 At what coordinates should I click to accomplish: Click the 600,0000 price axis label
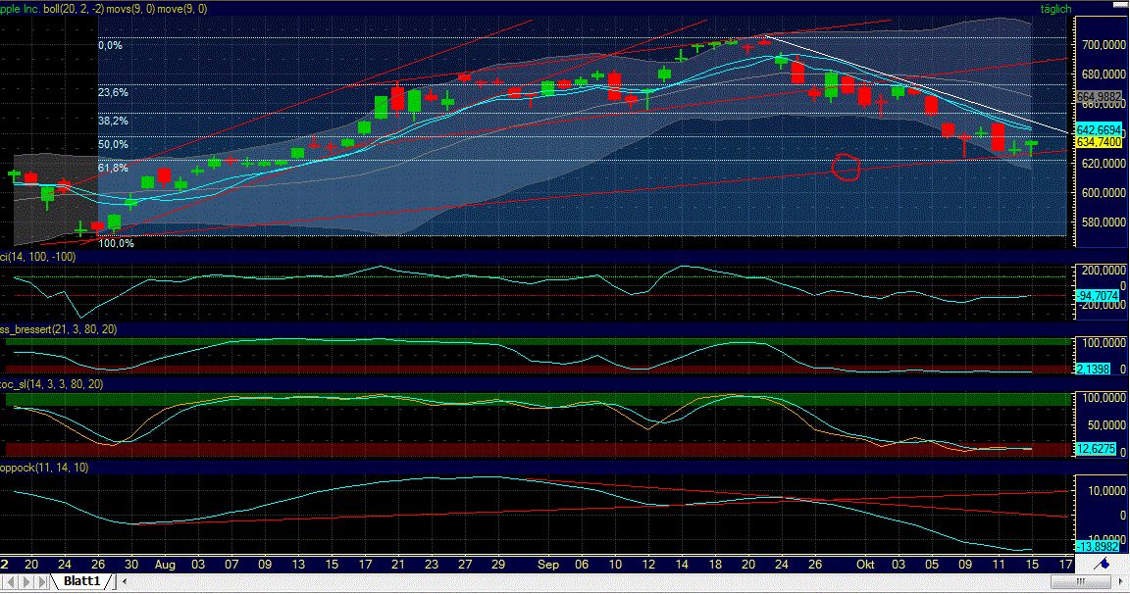[x=1104, y=193]
